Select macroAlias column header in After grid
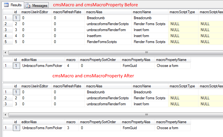223x137 pixels. 108,86
